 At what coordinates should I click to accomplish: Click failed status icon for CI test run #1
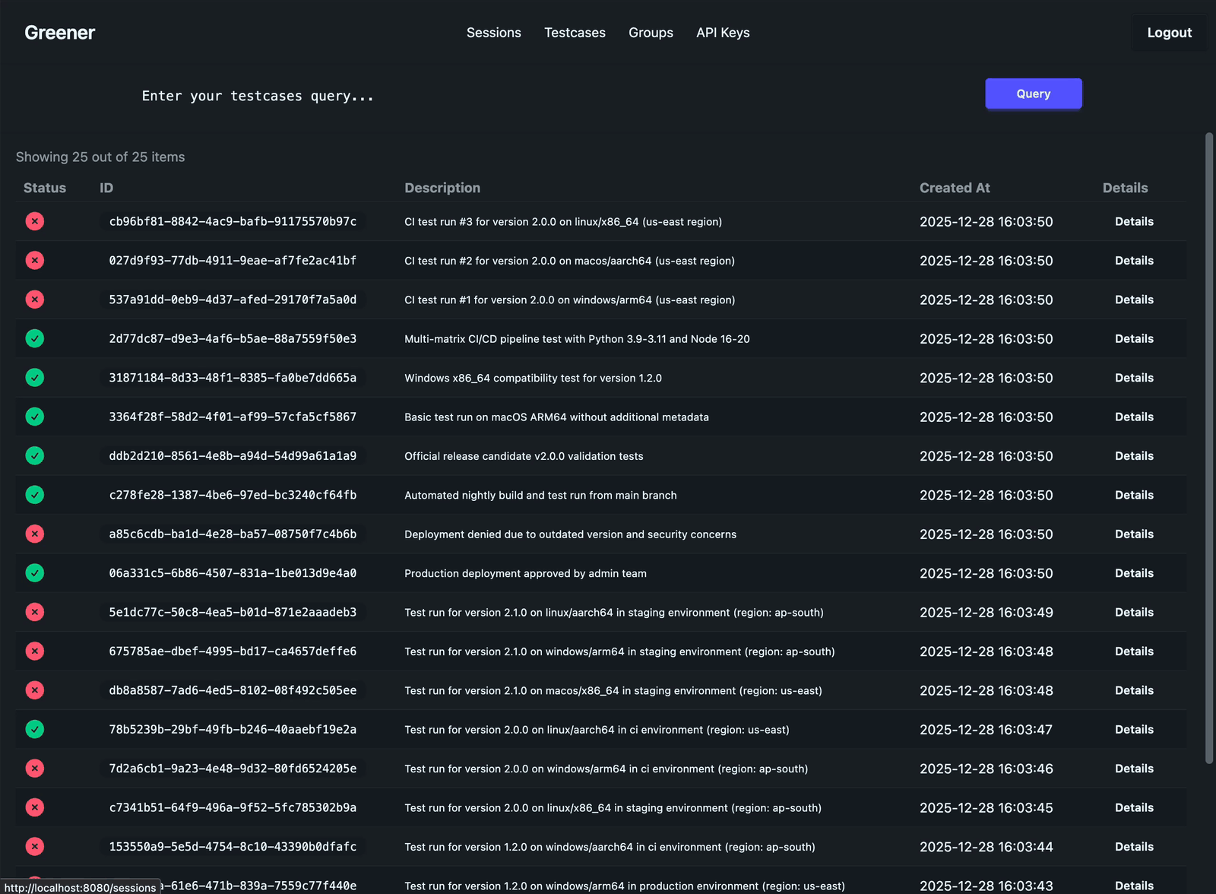[35, 300]
